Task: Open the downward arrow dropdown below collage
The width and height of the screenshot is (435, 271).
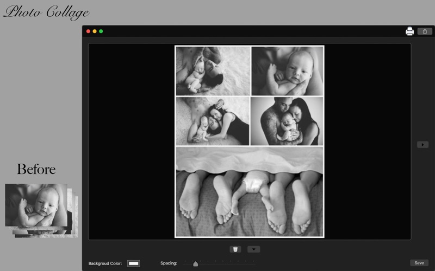Action: 253,249
